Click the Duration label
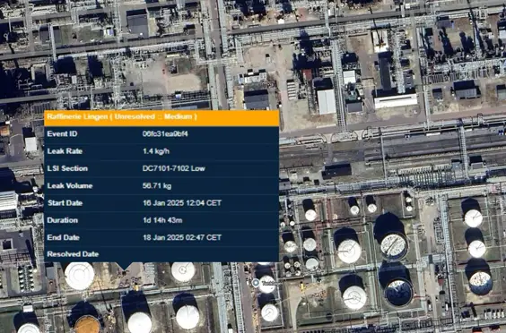506x333 pixels. tap(62, 220)
